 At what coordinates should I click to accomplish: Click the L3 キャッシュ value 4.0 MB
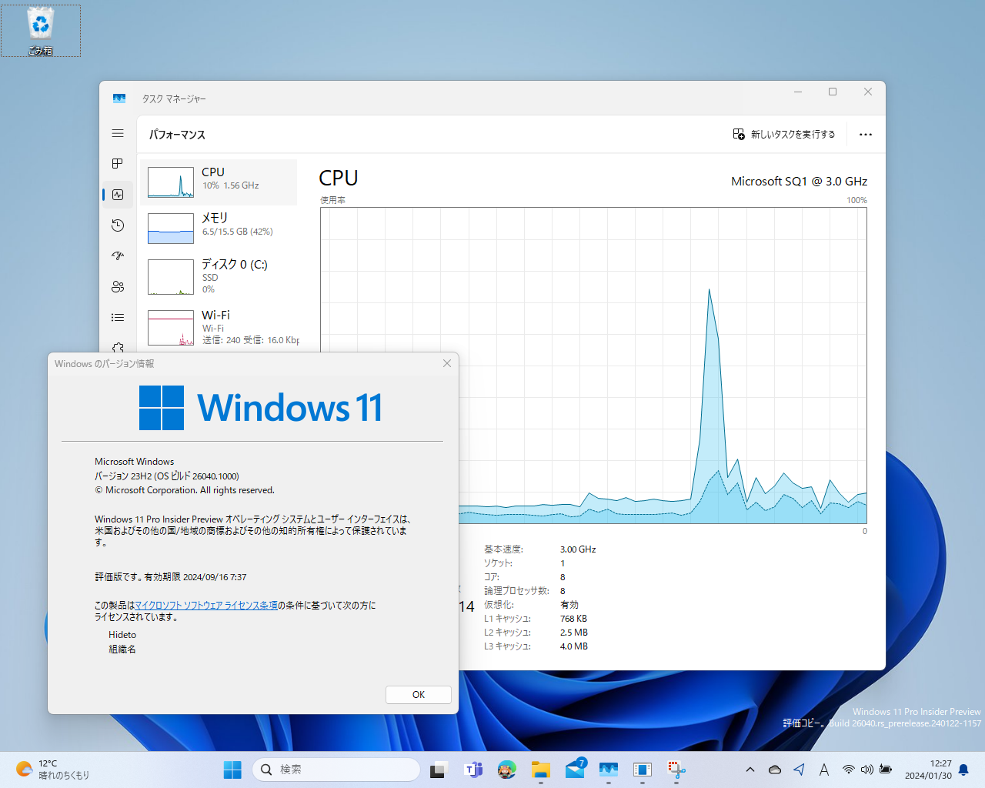pos(573,646)
